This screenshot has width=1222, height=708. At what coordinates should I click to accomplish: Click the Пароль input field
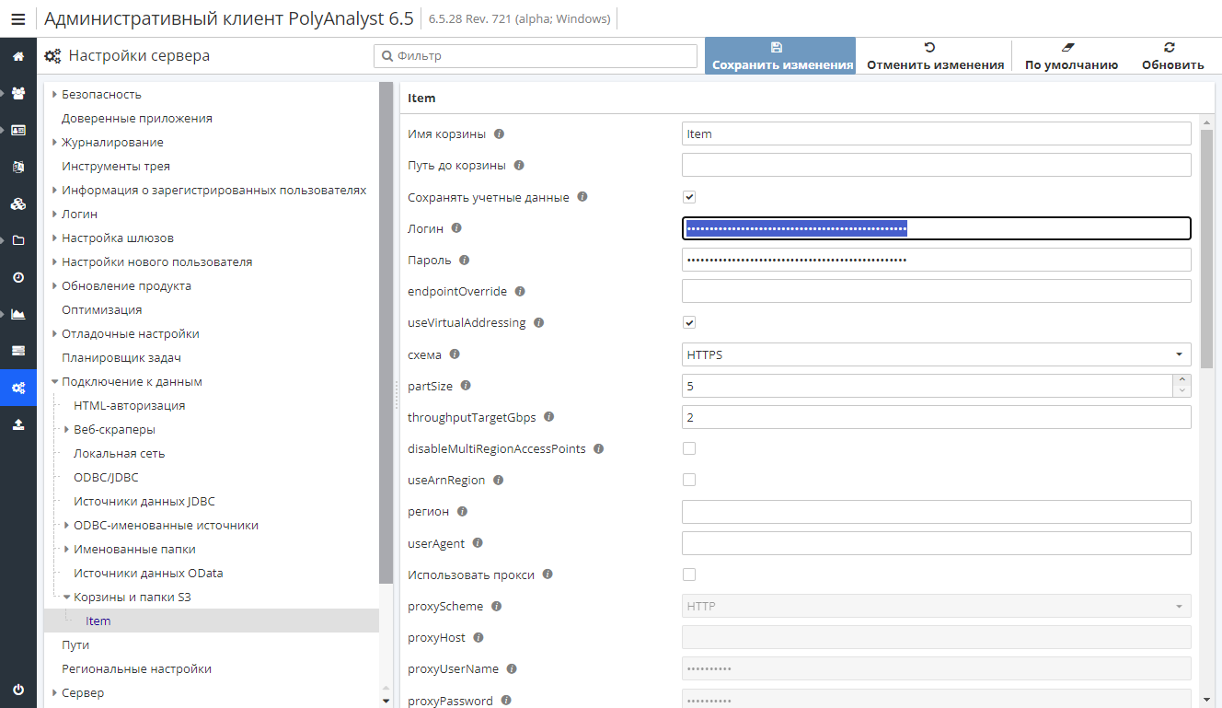936,260
